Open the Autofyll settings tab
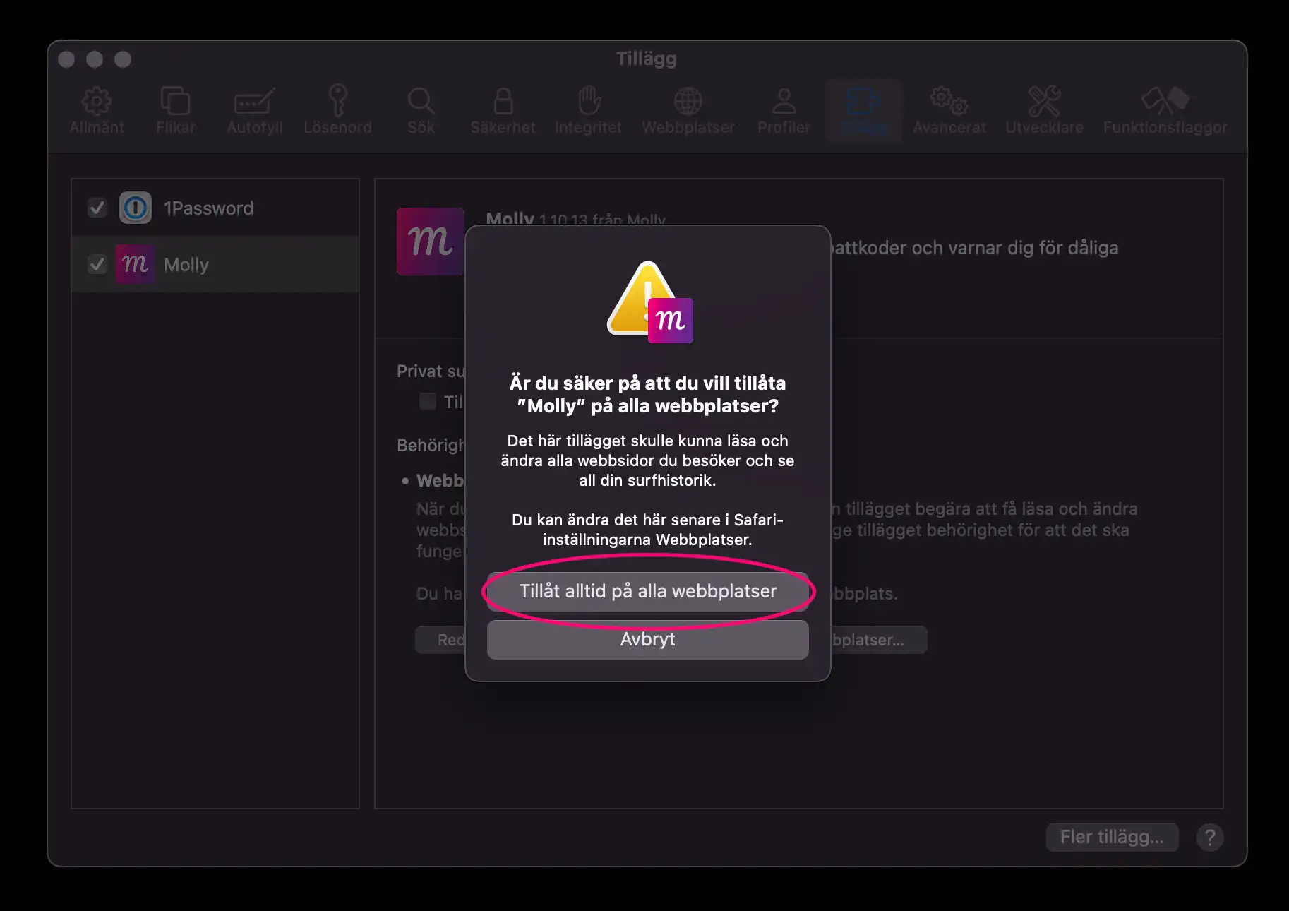 pos(254,109)
